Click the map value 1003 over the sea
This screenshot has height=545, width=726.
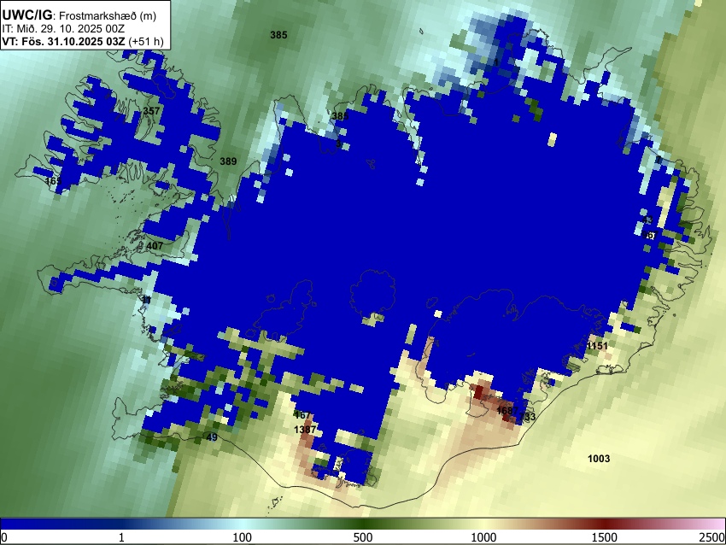[x=599, y=459]
